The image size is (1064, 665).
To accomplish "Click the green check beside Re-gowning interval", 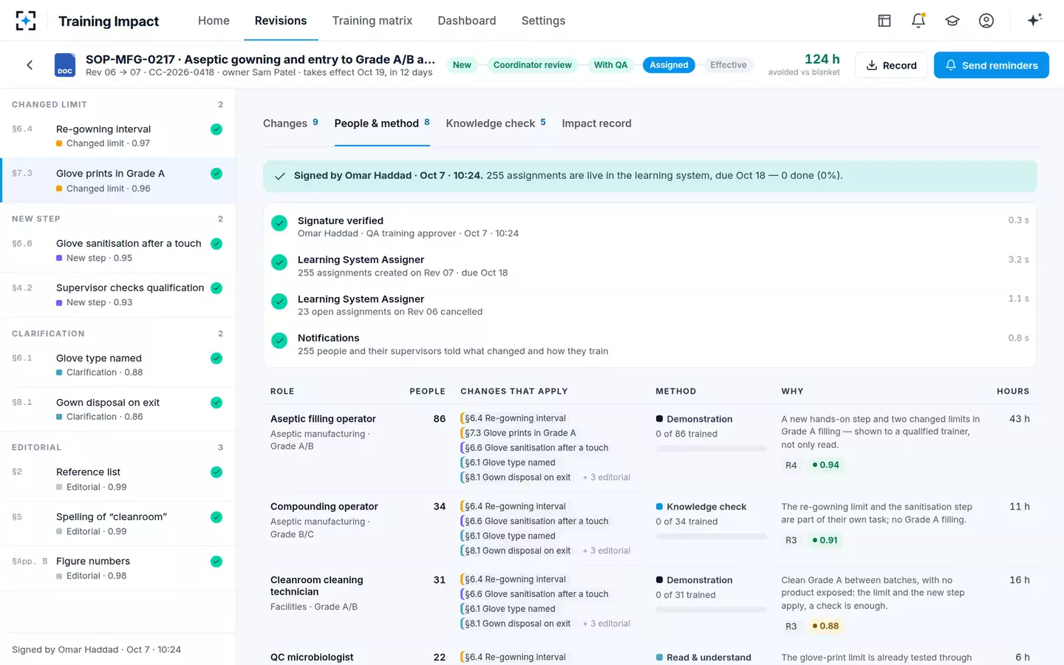I will point(216,129).
